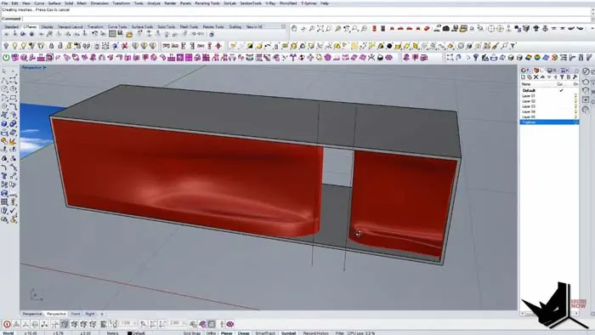Create a new layer in the Layers panel
595x335 pixels.
click(524, 77)
